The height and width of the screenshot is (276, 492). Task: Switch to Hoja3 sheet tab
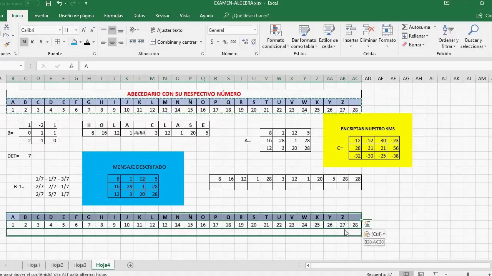point(80,265)
